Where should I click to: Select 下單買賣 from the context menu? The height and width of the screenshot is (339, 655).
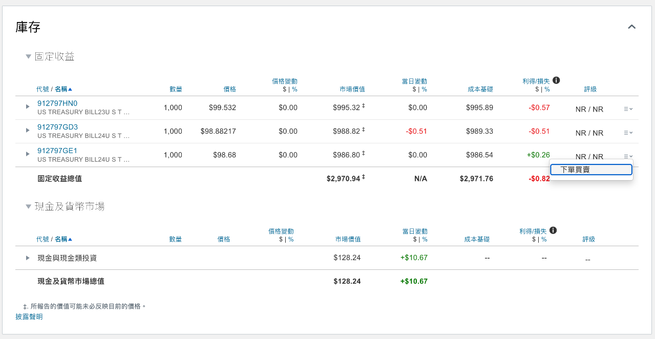click(590, 169)
